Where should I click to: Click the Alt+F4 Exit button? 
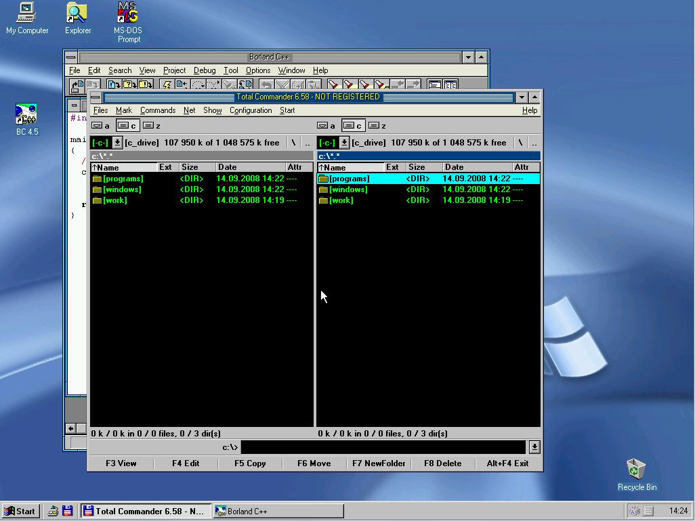coord(507,463)
